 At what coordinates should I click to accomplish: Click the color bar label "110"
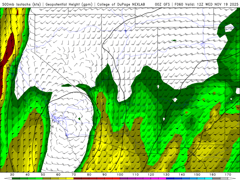coord(136,175)
